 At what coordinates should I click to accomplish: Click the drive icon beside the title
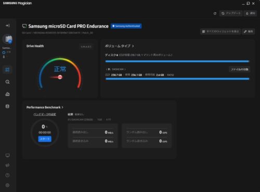(x=24, y=26)
